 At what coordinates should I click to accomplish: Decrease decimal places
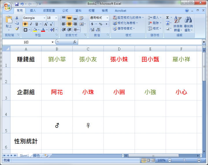click(98, 30)
